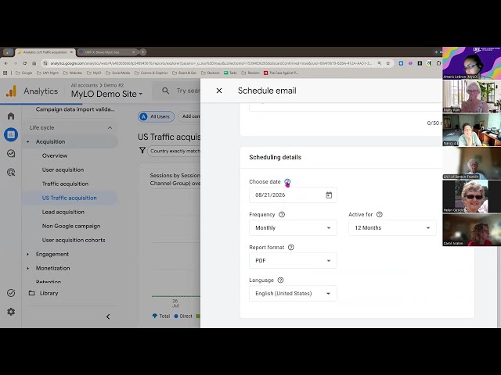Open Campaign data import validation item
The height and width of the screenshot is (375, 501).
[75, 109]
